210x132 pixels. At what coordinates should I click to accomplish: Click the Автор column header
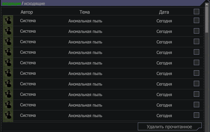pyautogui.click(x=27, y=12)
